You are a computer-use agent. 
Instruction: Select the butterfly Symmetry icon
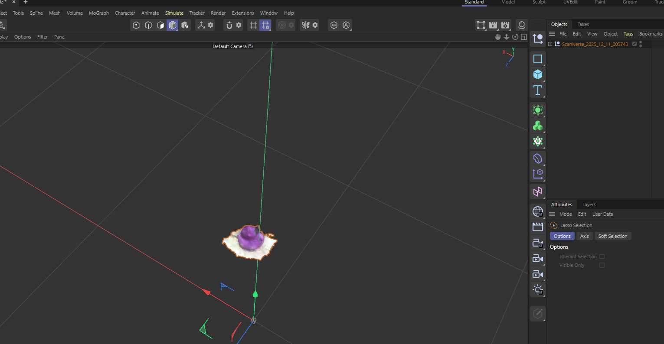pyautogui.click(x=306, y=25)
